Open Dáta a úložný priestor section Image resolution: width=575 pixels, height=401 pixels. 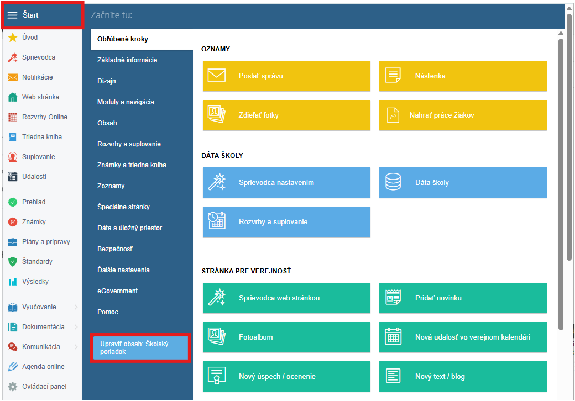point(142,228)
